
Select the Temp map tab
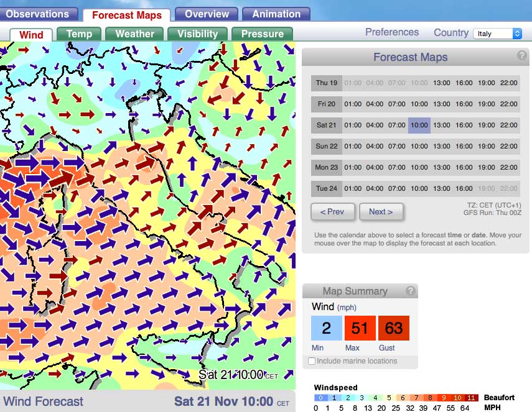79,34
